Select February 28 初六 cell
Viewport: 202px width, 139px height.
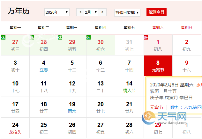(x=129, y=128)
